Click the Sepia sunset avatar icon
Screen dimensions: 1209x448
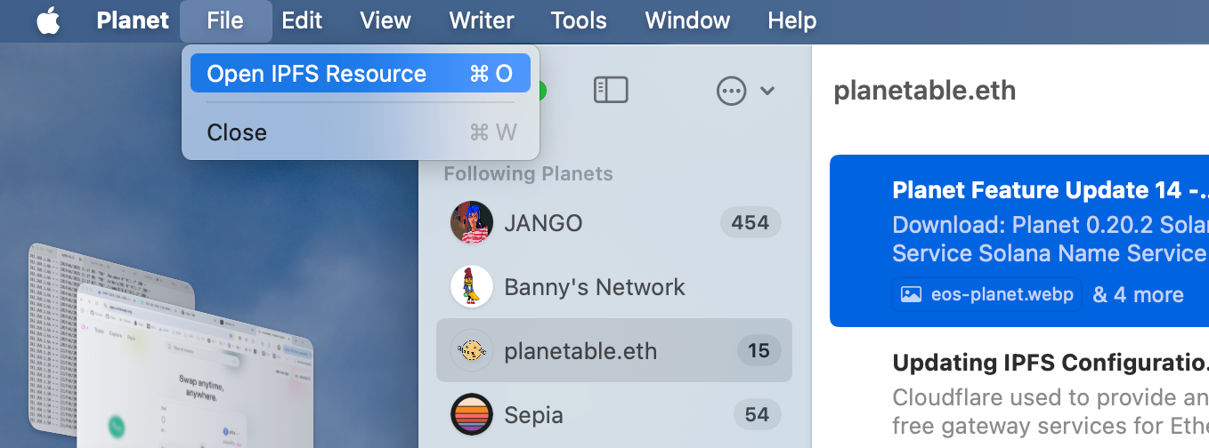[x=472, y=414]
